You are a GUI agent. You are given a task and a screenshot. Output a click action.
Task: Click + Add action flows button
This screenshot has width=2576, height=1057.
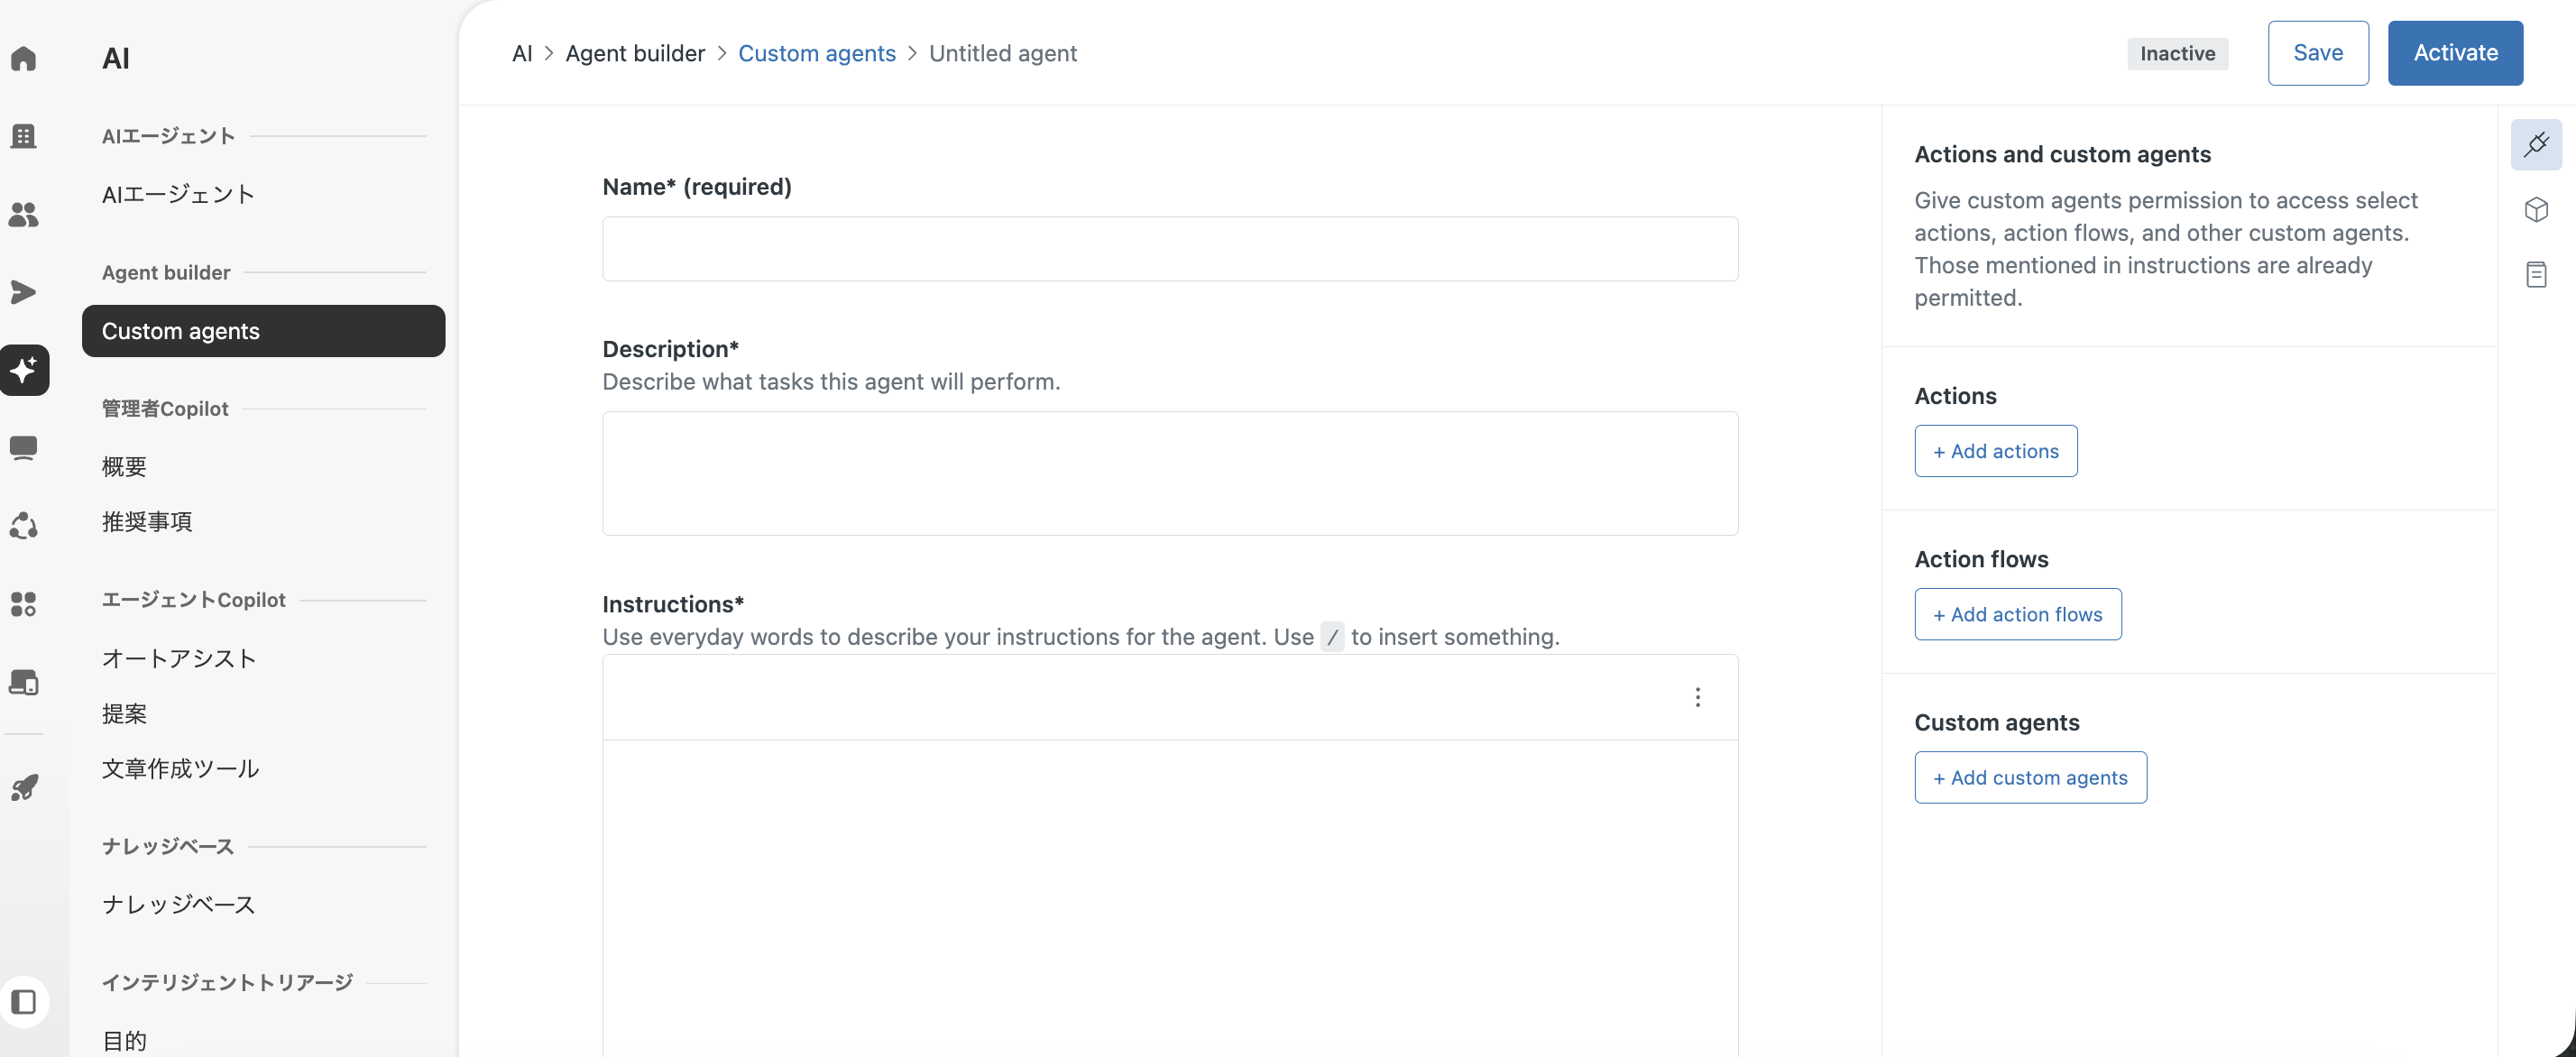[2017, 614]
